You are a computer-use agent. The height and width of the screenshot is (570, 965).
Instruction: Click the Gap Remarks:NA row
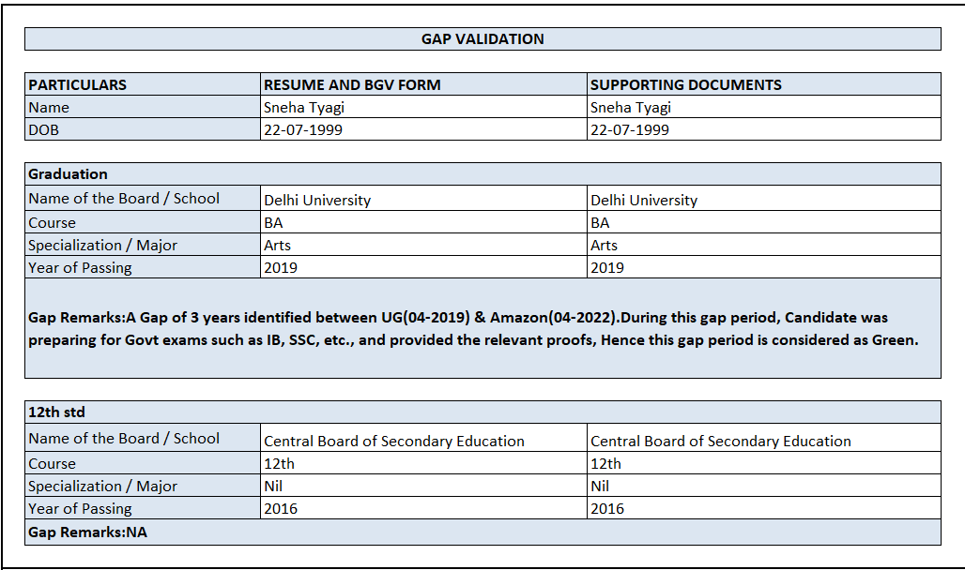(x=482, y=532)
